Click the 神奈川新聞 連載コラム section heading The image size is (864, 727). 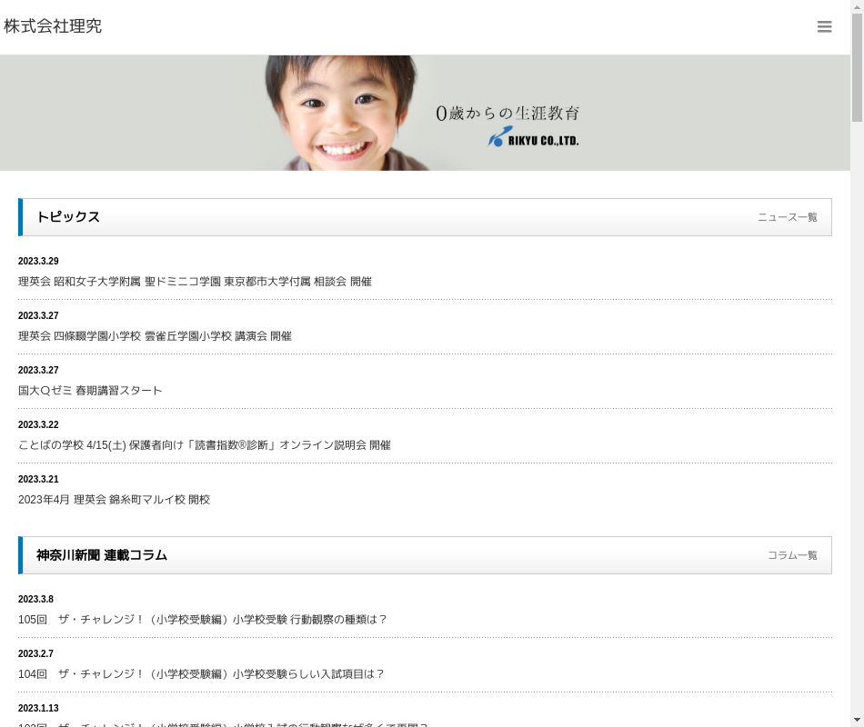102,555
